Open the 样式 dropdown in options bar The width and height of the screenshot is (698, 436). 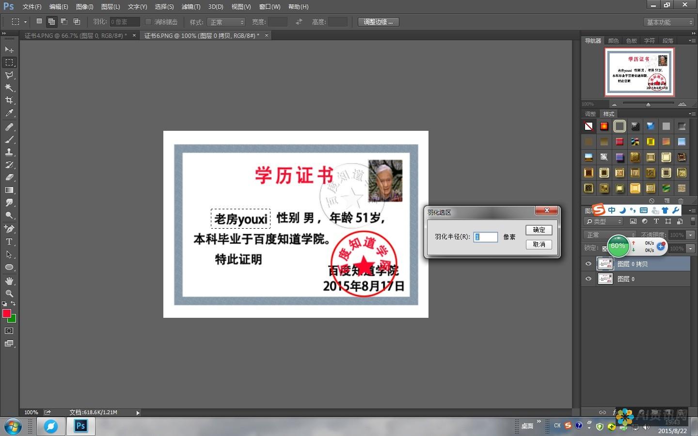(x=226, y=22)
